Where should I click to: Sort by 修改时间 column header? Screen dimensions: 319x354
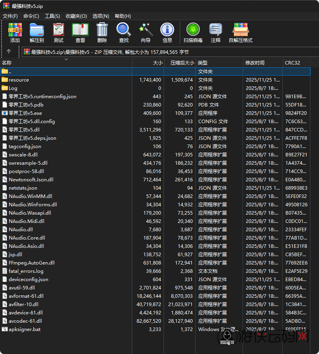pyautogui.click(x=255, y=63)
